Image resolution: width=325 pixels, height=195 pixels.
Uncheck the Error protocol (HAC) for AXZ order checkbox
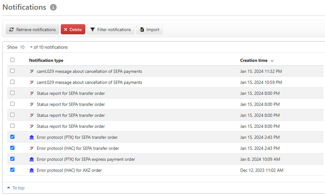pyautogui.click(x=12, y=170)
